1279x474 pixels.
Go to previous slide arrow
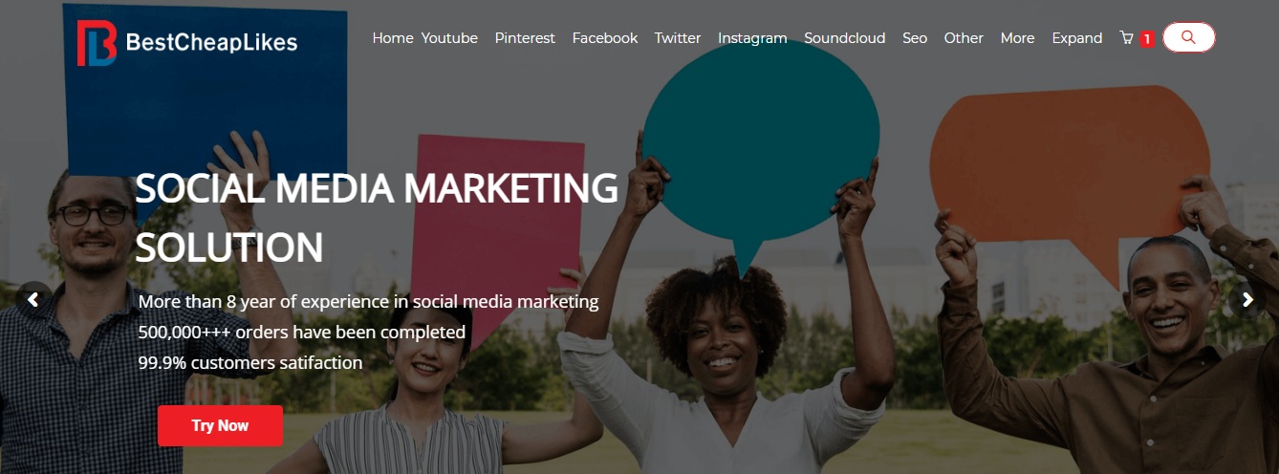click(33, 299)
